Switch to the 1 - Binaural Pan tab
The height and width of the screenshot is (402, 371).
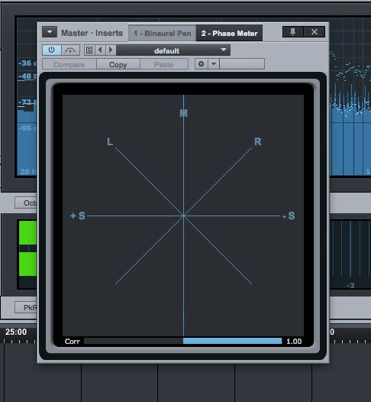pyautogui.click(x=163, y=34)
